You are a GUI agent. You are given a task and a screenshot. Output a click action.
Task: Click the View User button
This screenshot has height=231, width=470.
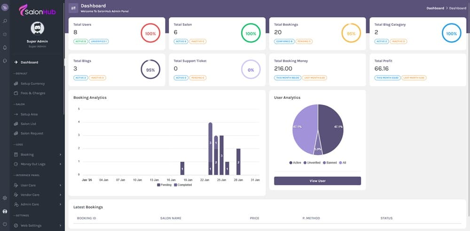(317, 181)
